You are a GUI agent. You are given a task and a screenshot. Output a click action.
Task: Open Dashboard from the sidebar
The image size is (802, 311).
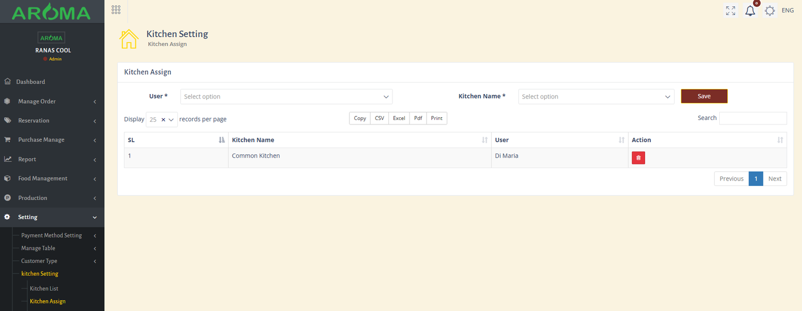pos(31,82)
